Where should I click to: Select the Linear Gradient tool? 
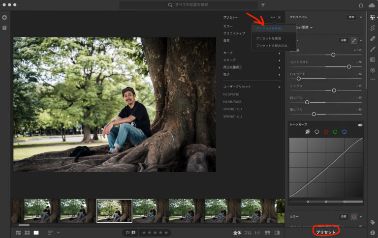pyautogui.click(x=373, y=59)
